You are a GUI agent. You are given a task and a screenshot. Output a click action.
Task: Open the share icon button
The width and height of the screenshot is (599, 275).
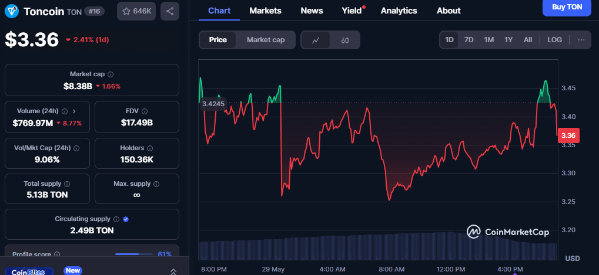170,11
